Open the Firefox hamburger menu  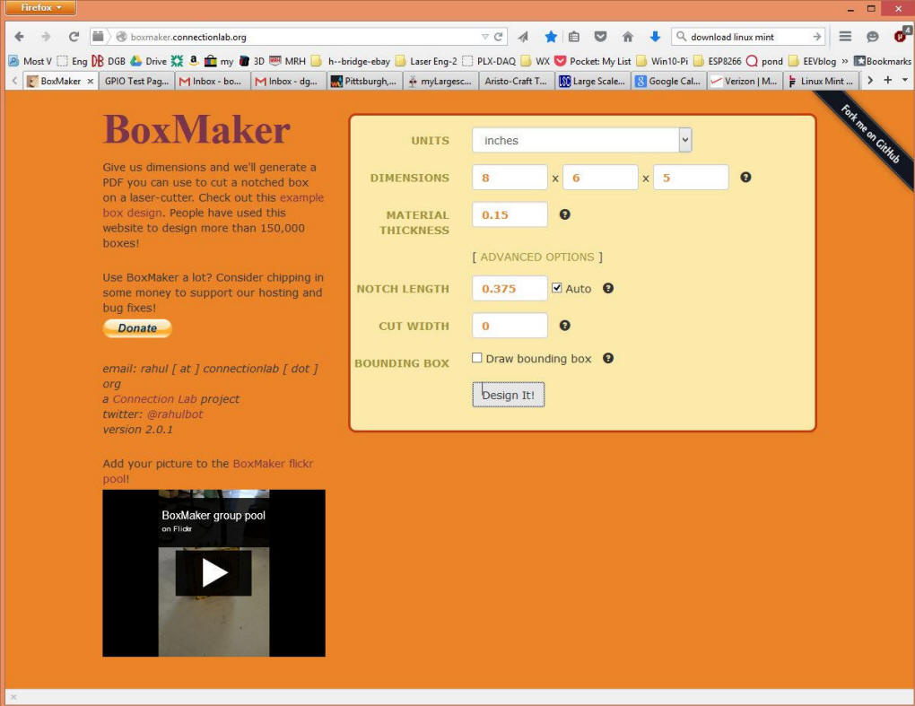point(845,37)
